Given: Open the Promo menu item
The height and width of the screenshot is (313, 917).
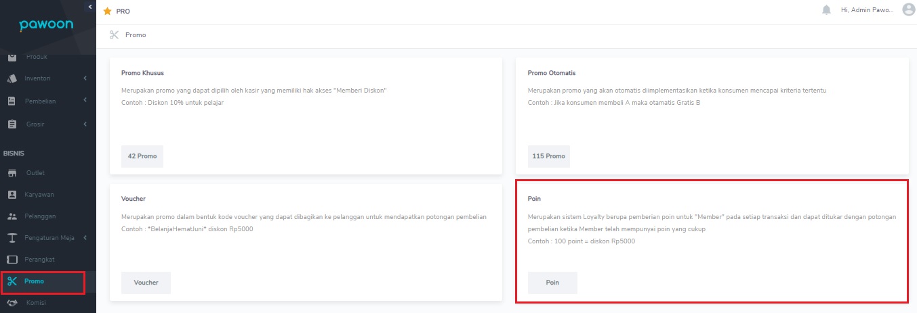Looking at the screenshot, I should point(43,282).
